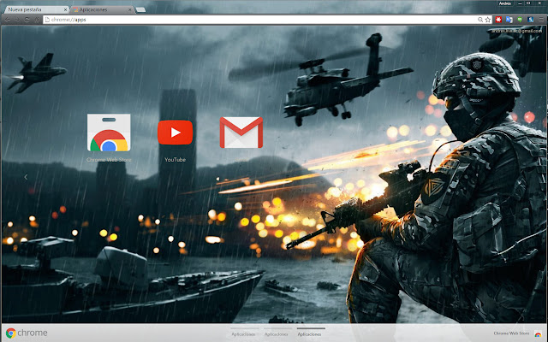Bookmark this page with the star icon
548x342 pixels.
click(x=488, y=20)
